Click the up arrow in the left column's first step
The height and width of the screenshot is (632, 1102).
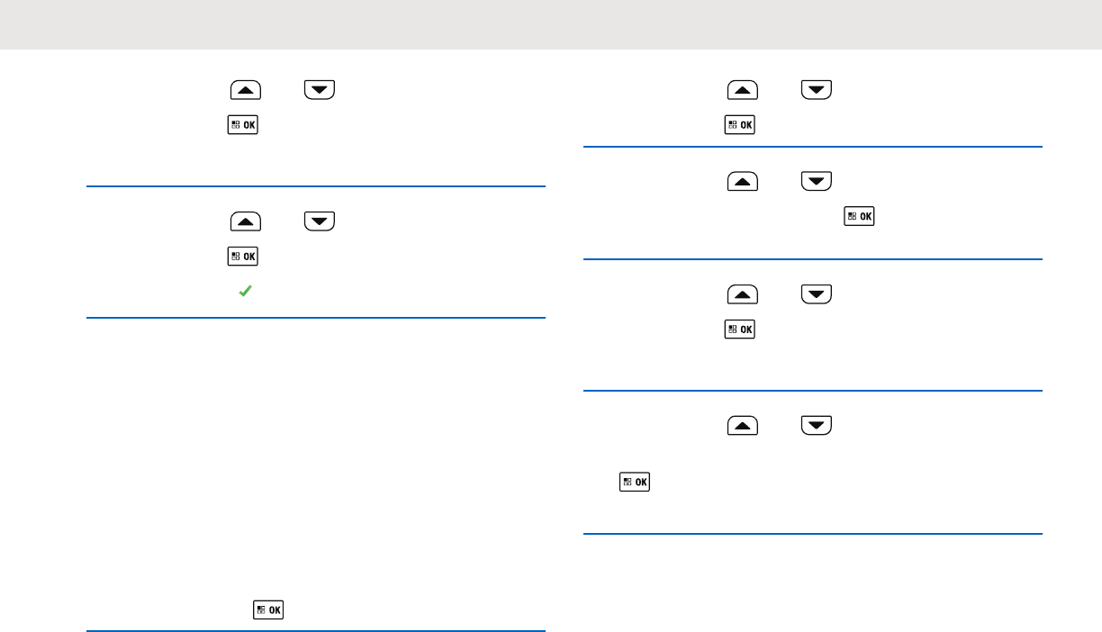(247, 89)
